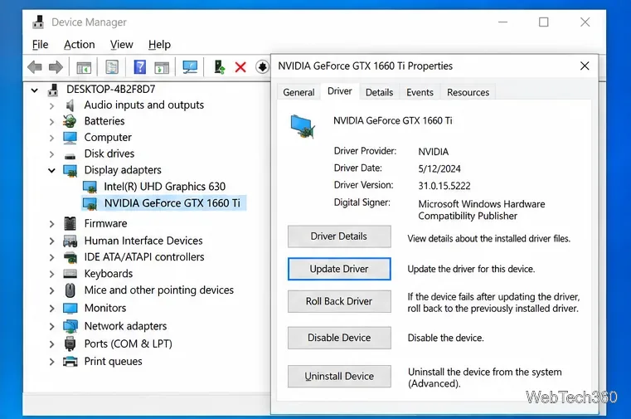Click the Mice and other pointing devices icon
The height and width of the screenshot is (419, 631).
[x=70, y=290]
